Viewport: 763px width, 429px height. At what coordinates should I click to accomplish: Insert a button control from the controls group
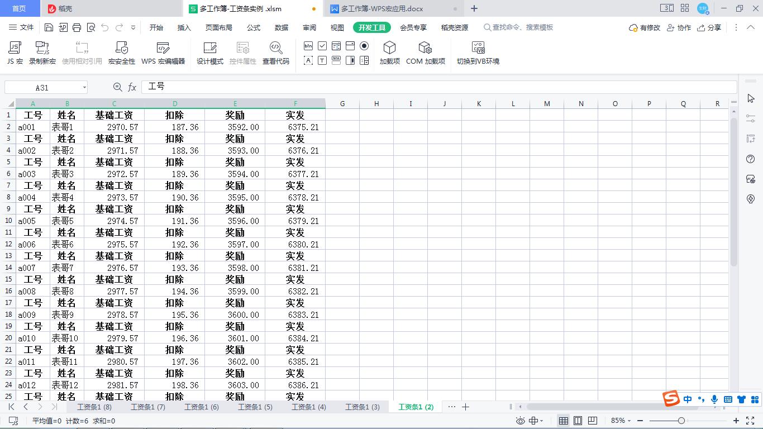tap(308, 45)
